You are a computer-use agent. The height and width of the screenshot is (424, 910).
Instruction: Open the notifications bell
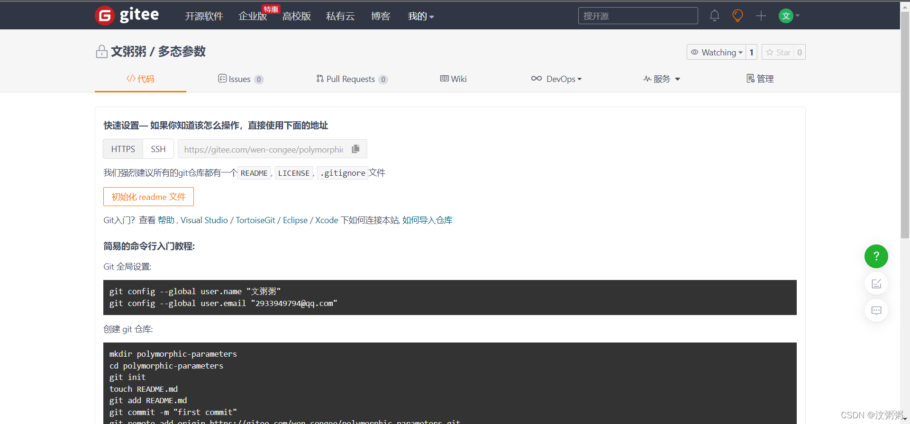coord(715,16)
